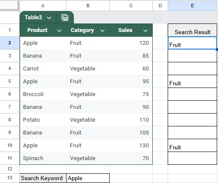218x184 pixels.
Task: Click the sales value 75
Action: tap(145, 94)
